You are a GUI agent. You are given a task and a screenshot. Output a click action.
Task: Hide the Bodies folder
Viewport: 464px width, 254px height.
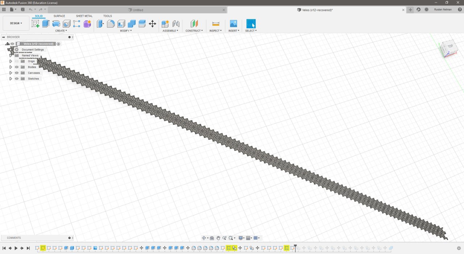point(17,67)
